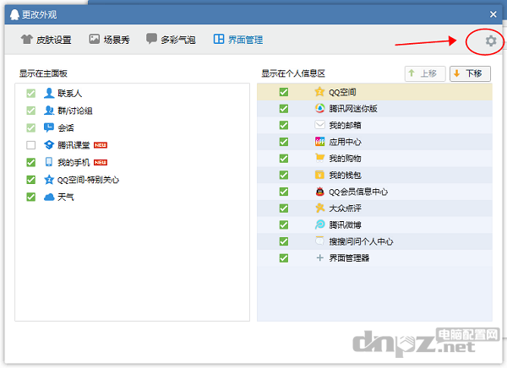Enable the 腾讯课堂 checkbox

pos(31,145)
